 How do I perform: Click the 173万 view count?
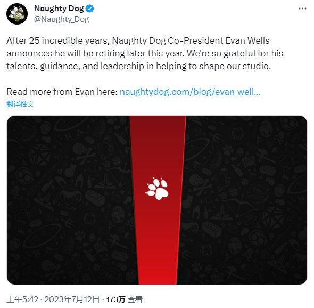point(115,299)
